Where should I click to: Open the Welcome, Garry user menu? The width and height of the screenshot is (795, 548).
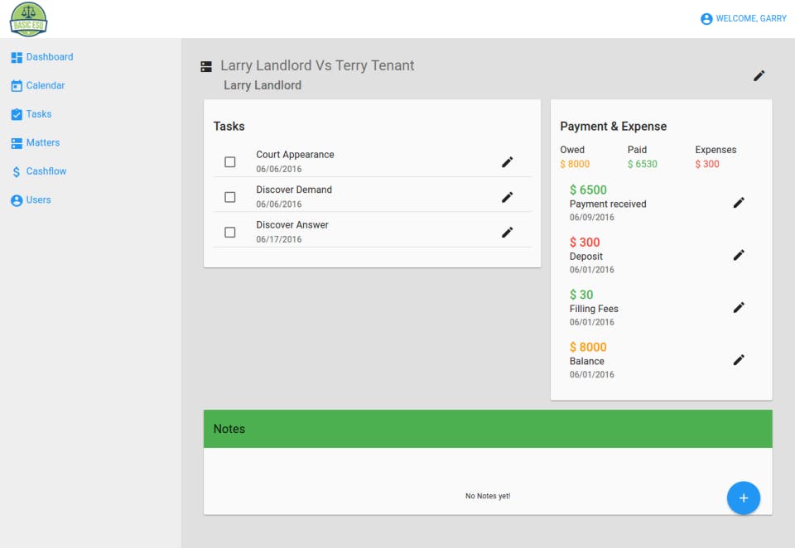744,19
